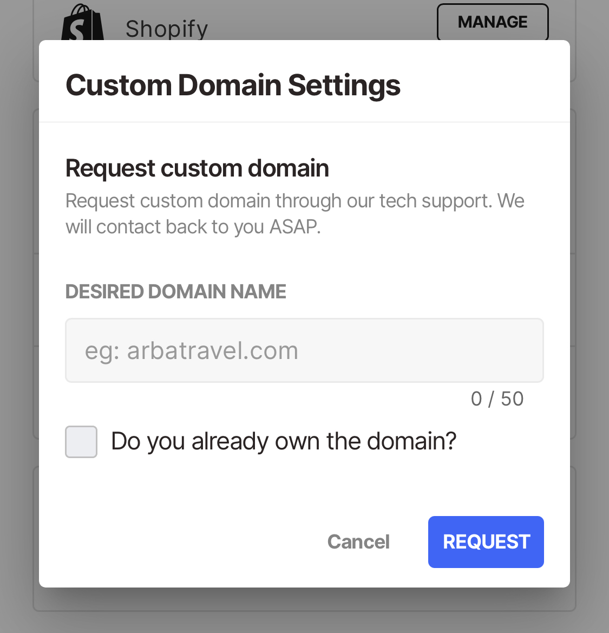
Task: Focus the desired domain name input field
Action: coord(304,351)
